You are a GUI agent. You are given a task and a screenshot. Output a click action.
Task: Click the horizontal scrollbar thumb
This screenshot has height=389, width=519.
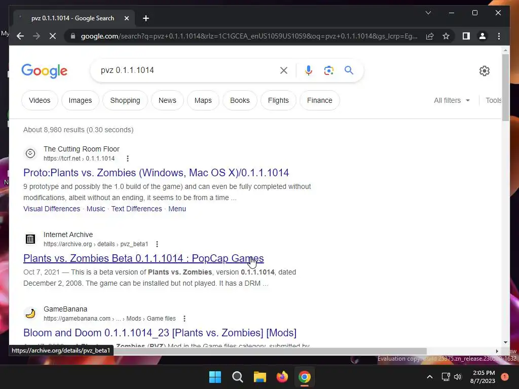coord(270,351)
